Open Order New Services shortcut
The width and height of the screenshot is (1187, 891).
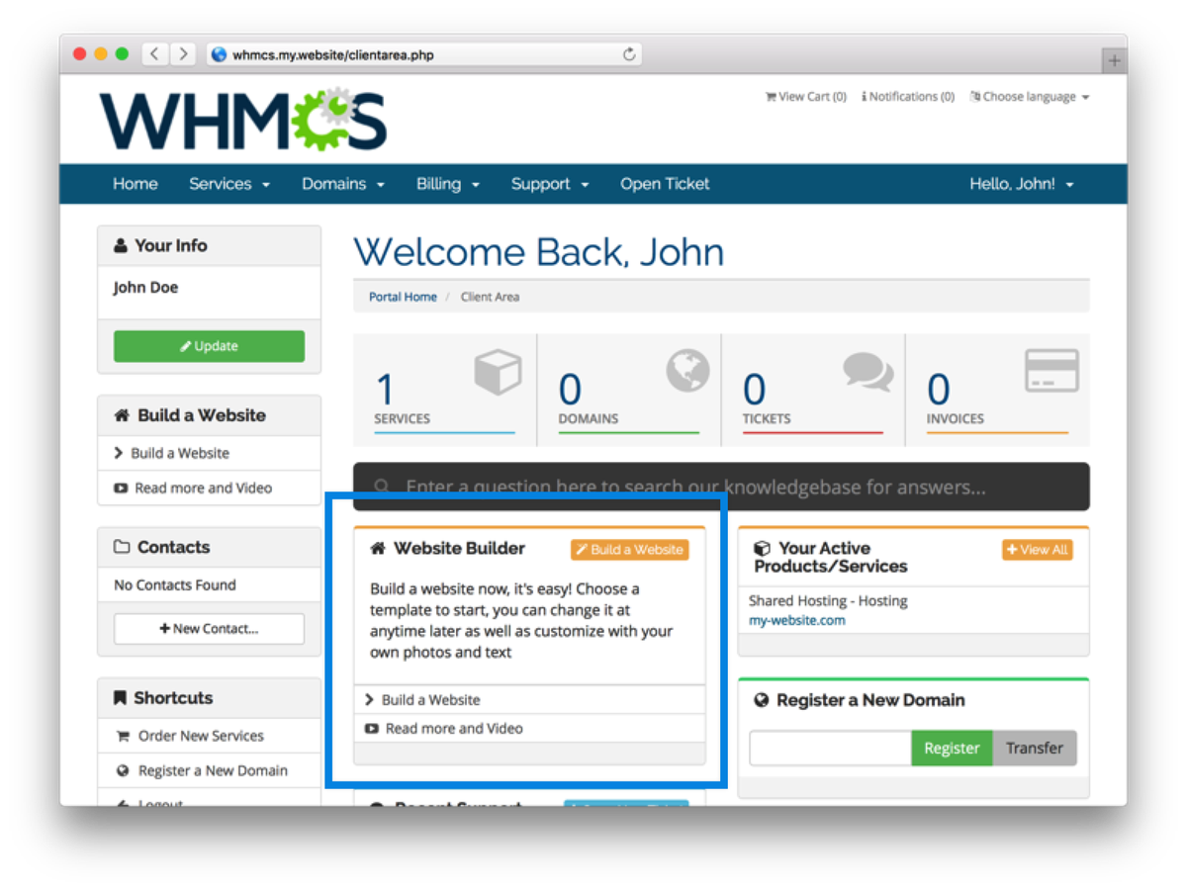tap(201, 736)
